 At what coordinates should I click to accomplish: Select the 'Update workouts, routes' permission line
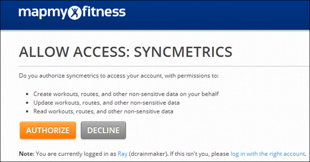[106, 103]
